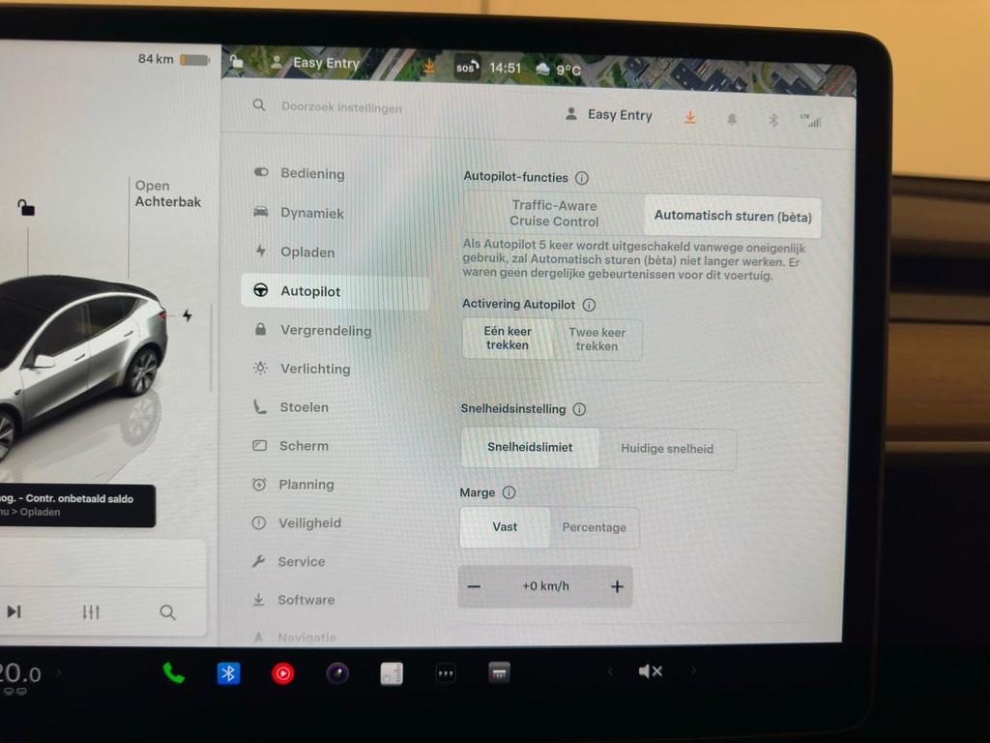Screen dimensions: 990x743
Task: Select Traffic-Aware Cruise Control option
Action: (554, 214)
